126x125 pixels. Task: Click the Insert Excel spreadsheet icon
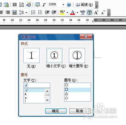6,5
